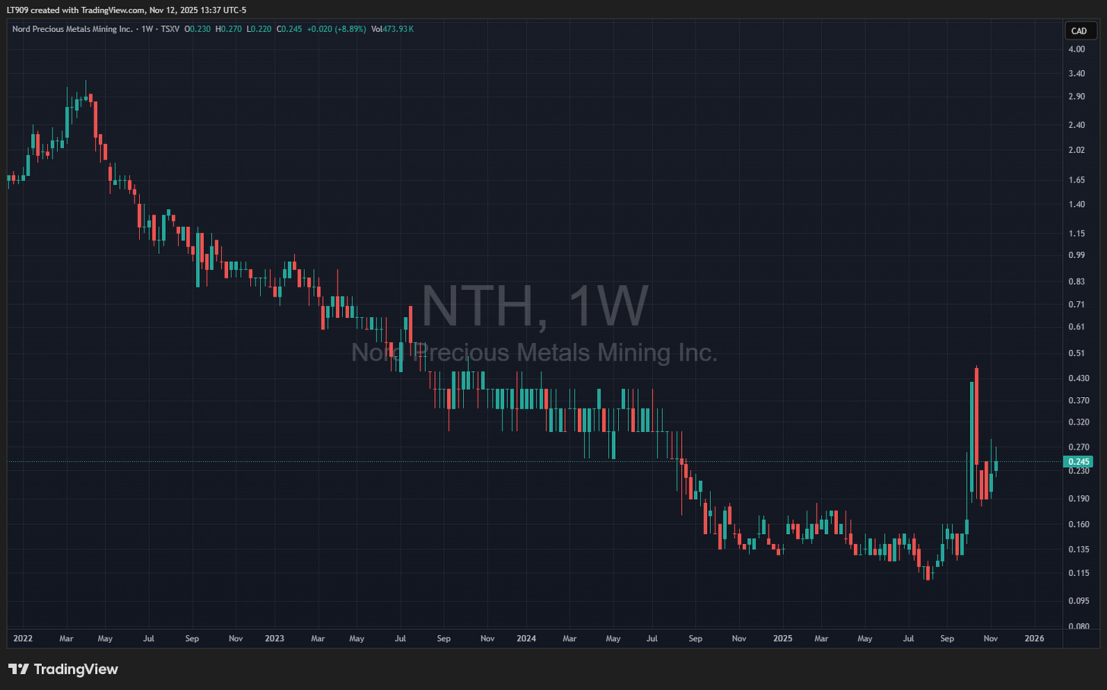
Task: Click the 0.160 price axis label
Action: [1079, 524]
